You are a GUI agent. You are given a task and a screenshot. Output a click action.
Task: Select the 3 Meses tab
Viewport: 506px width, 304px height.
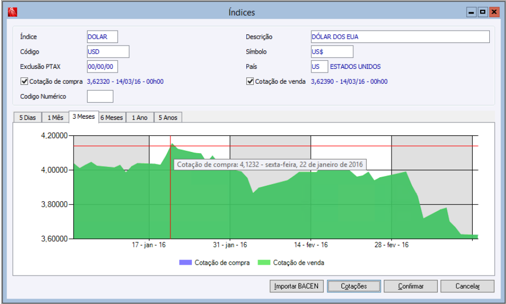(83, 117)
